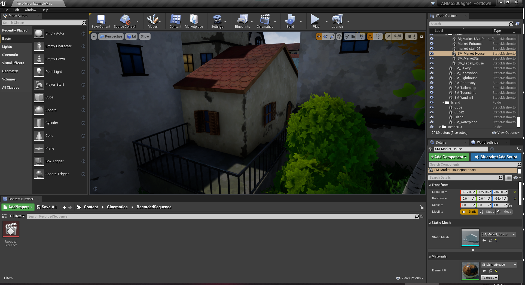Expand the RenderFX folder in outliner

point(440,127)
